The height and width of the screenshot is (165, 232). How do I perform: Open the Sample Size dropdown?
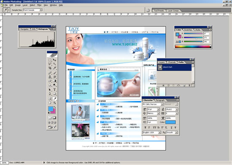(x=33, y=10)
